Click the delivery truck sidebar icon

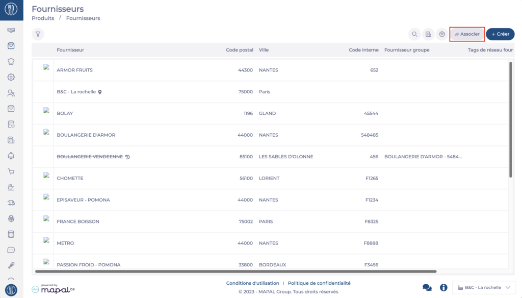pyautogui.click(x=11, y=203)
